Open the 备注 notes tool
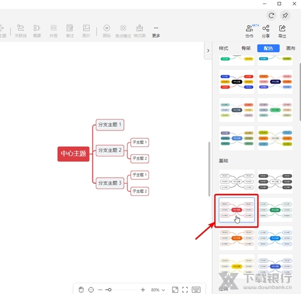Image resolution: width=301 pixels, height=294 pixels. click(x=70, y=31)
